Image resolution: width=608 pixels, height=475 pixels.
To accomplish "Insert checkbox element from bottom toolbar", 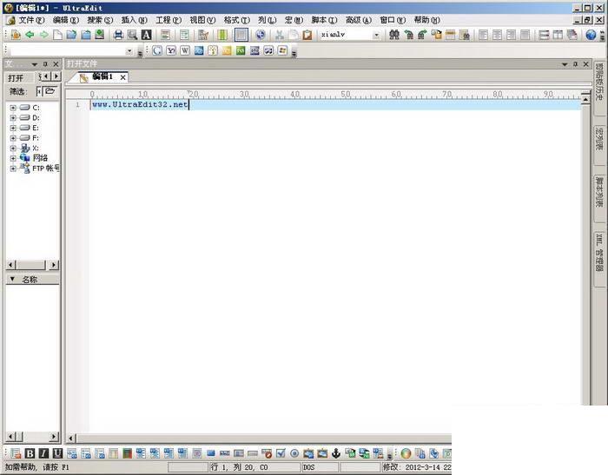I will (x=281, y=453).
